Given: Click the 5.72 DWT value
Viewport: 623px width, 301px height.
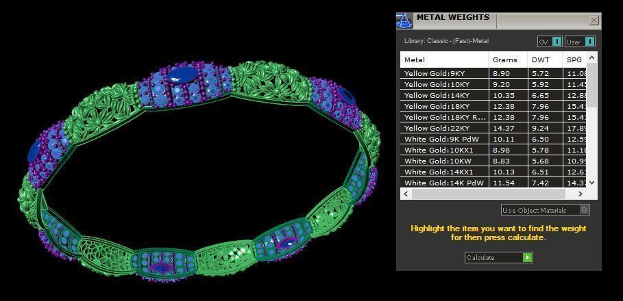Looking at the screenshot, I should [x=540, y=73].
